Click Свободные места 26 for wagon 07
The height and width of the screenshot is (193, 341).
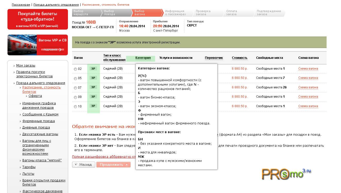tap(271, 87)
